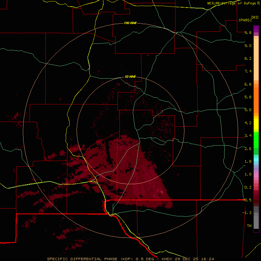261x261 pixels.
Task: Click the DKD label above the legend
Action: (x=255, y=17)
